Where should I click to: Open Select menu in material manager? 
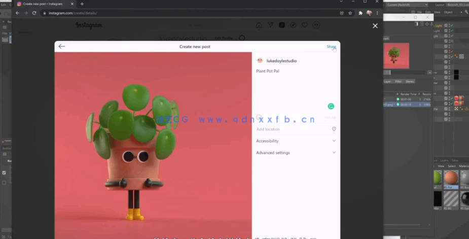[x=451, y=166]
